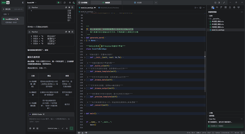Click the @ mention icon in chat
The image size is (245, 134).
pyautogui.click(x=30, y=128)
